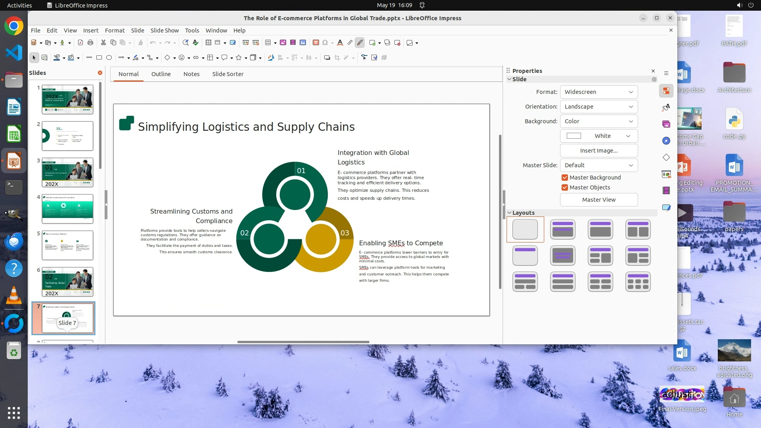Image resolution: width=761 pixels, height=428 pixels.
Task: Uncheck the Master Objects checkbox
Action: (565, 187)
